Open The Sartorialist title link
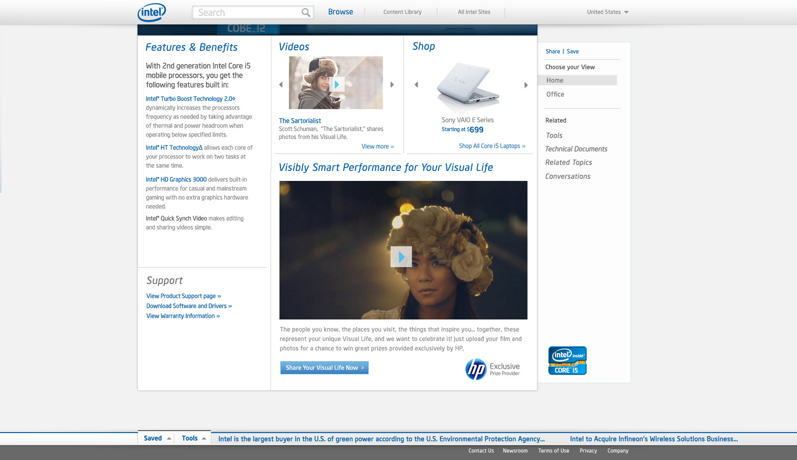Image resolution: width=797 pixels, height=460 pixels. 300,121
